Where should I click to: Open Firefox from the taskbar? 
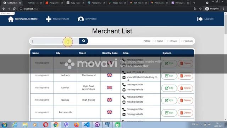[x=77, y=125]
